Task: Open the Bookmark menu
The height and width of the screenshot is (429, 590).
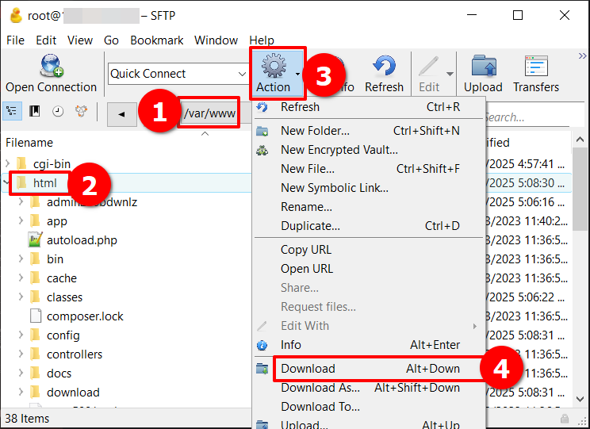Action: [156, 40]
